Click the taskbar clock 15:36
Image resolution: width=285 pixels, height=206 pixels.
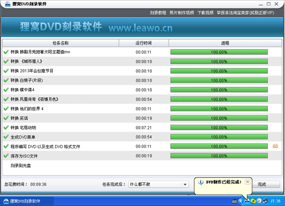275,201
